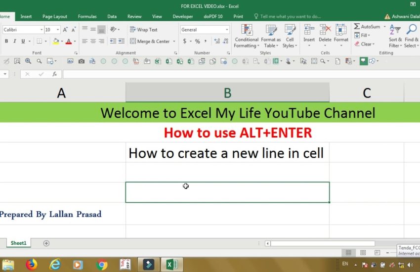Open Format as Table gallery
Screen dimensions: 420x272
point(271,36)
